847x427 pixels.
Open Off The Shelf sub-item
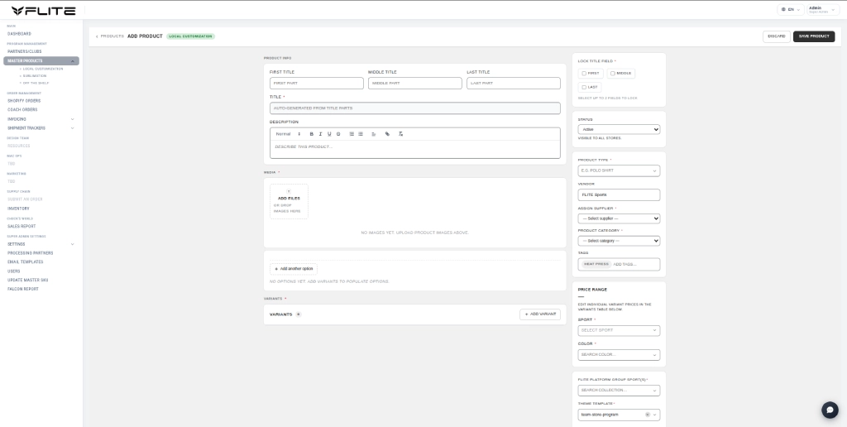(36, 83)
